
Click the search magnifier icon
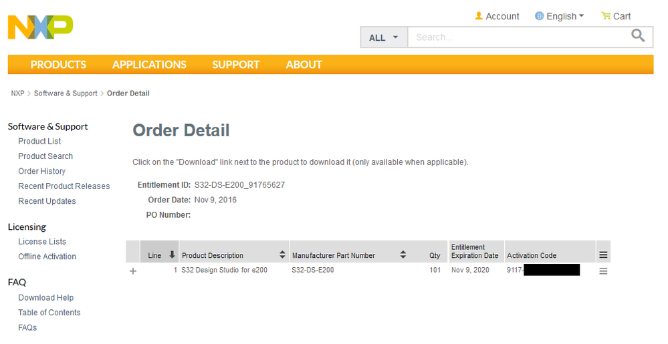point(639,36)
